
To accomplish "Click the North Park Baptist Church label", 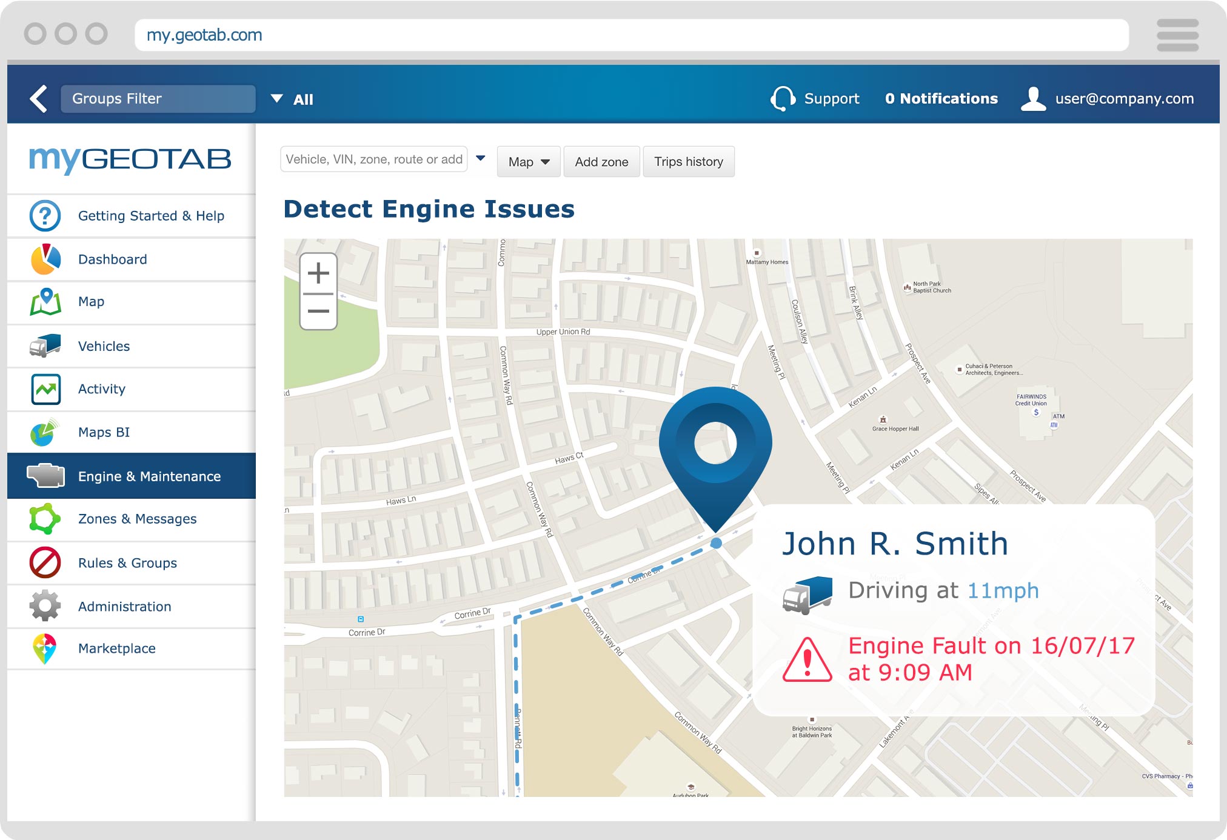I will (x=932, y=287).
